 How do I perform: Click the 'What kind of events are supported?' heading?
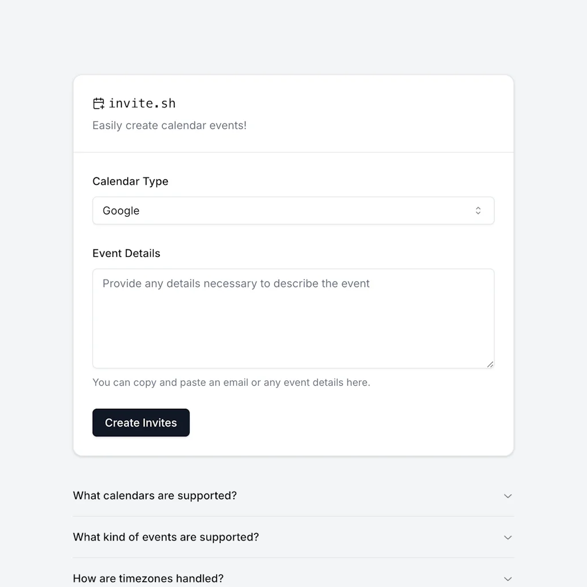coord(166,538)
